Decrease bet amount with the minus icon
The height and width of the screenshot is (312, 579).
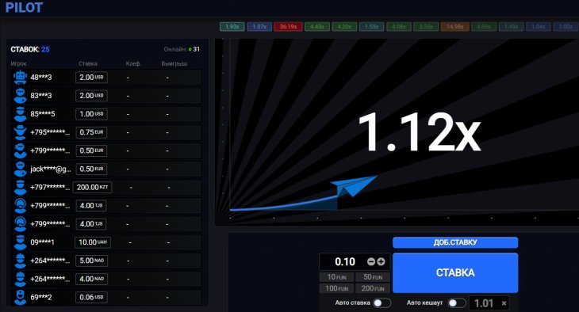point(371,261)
